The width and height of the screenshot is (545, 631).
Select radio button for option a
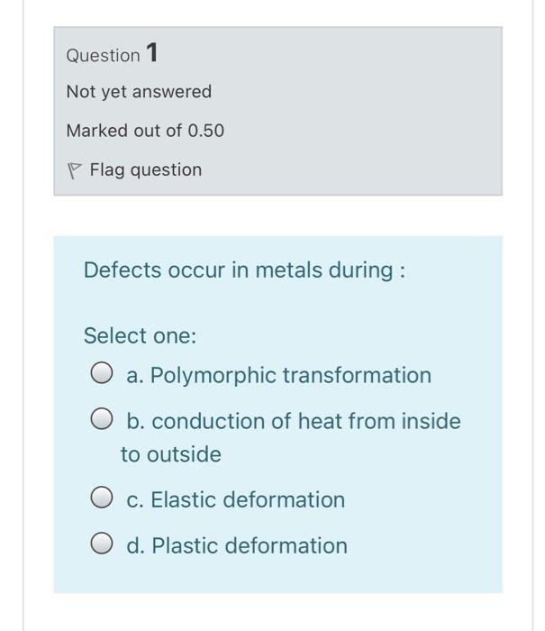[x=102, y=375]
